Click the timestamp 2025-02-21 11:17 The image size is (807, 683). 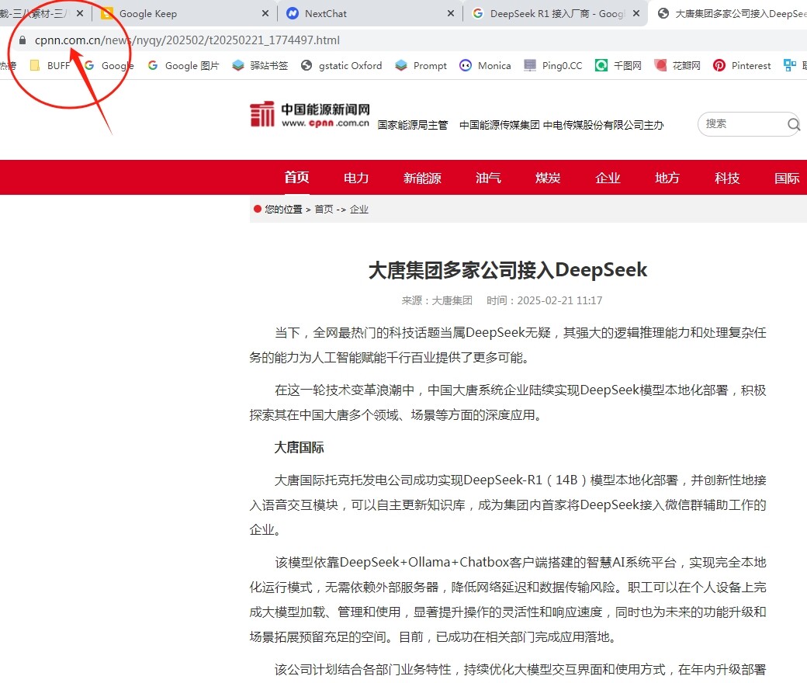click(559, 300)
